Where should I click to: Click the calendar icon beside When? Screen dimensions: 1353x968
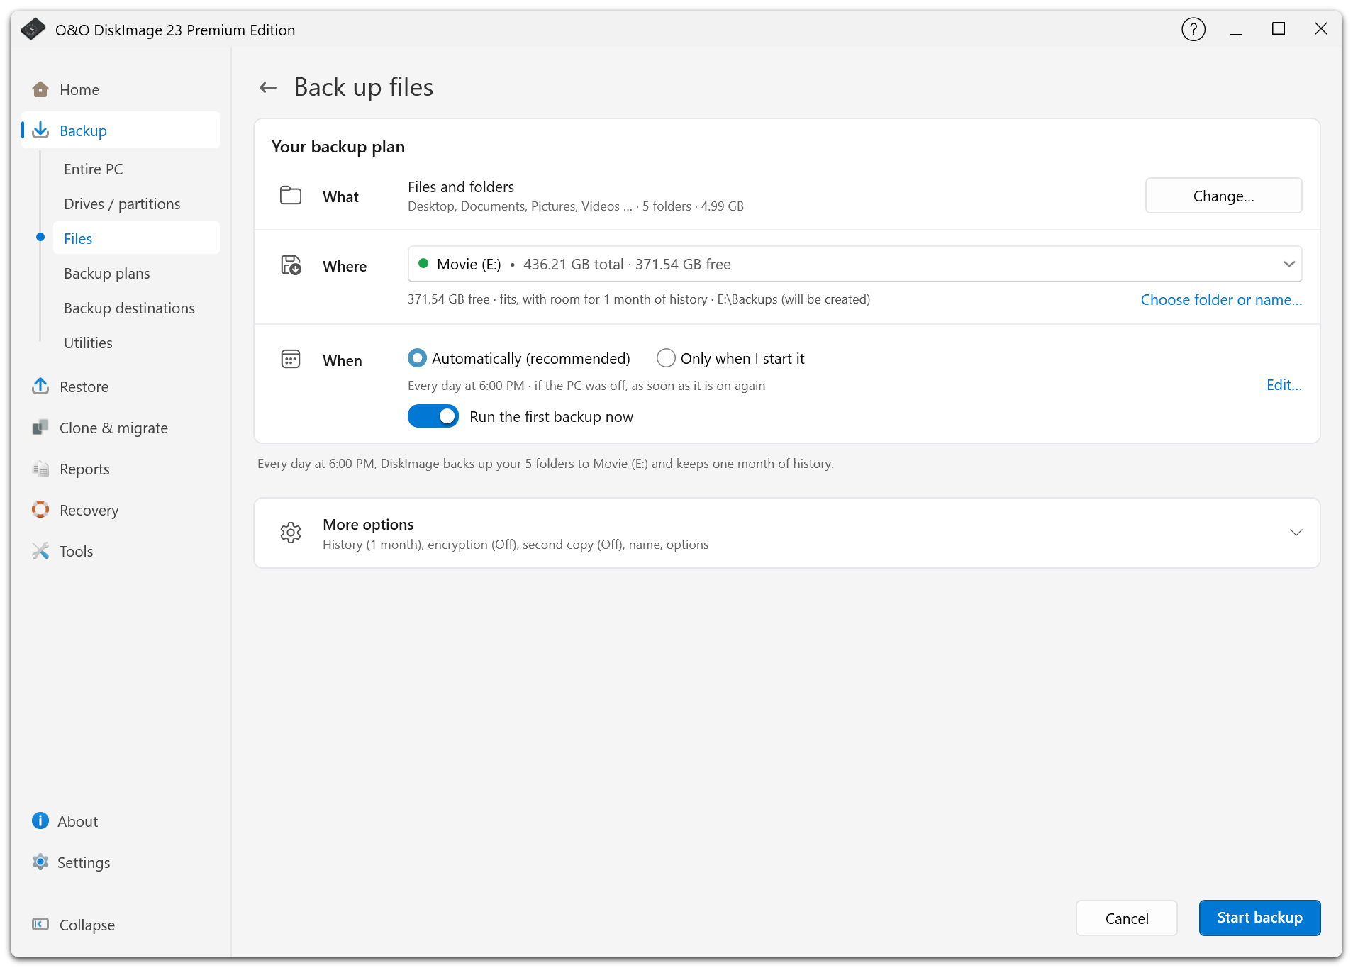pos(291,360)
